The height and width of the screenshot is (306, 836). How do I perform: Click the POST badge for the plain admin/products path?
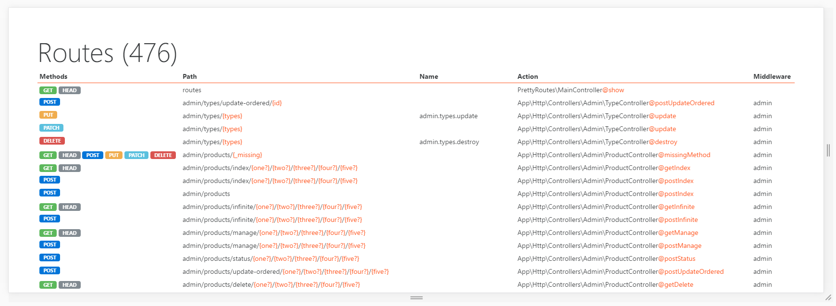(x=50, y=193)
